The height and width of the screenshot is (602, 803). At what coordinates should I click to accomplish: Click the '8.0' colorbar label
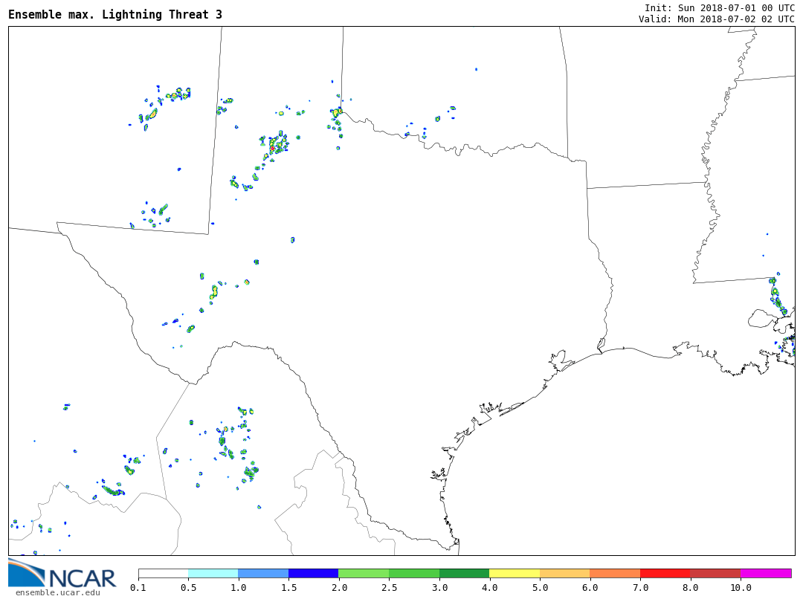(690, 588)
